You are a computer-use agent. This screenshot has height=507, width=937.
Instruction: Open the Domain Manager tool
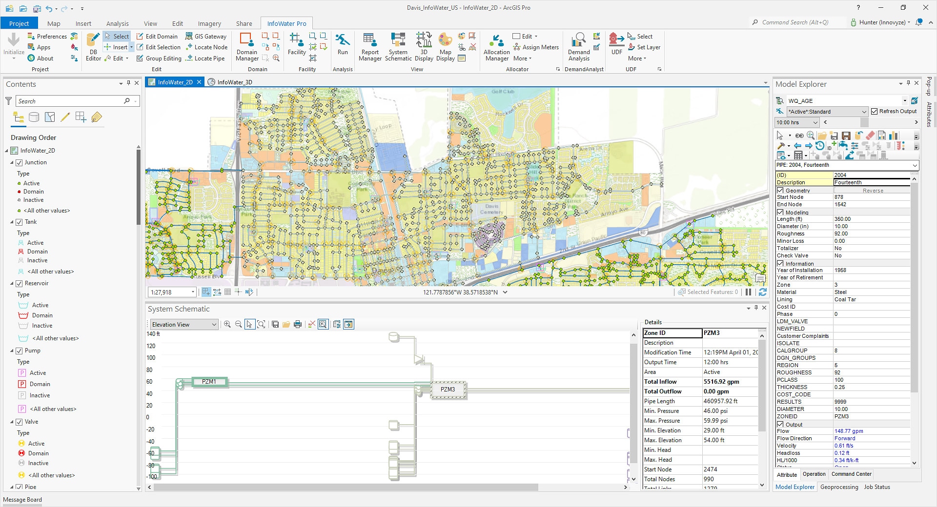(247, 47)
